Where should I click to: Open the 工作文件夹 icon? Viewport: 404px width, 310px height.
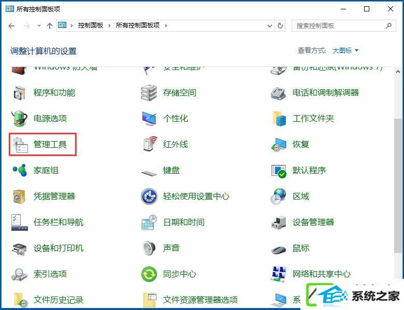279,119
